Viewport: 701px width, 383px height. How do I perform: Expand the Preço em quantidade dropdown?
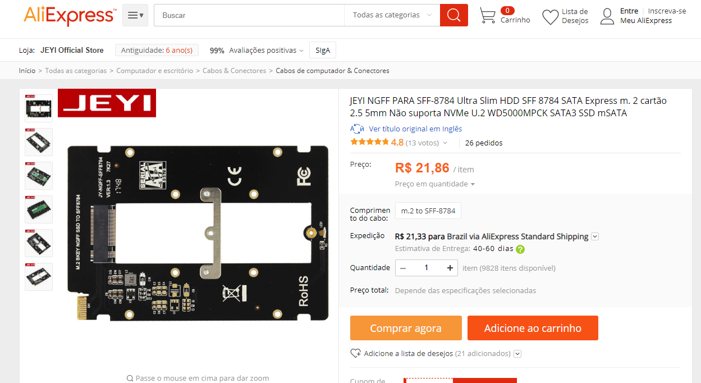pyautogui.click(x=435, y=184)
